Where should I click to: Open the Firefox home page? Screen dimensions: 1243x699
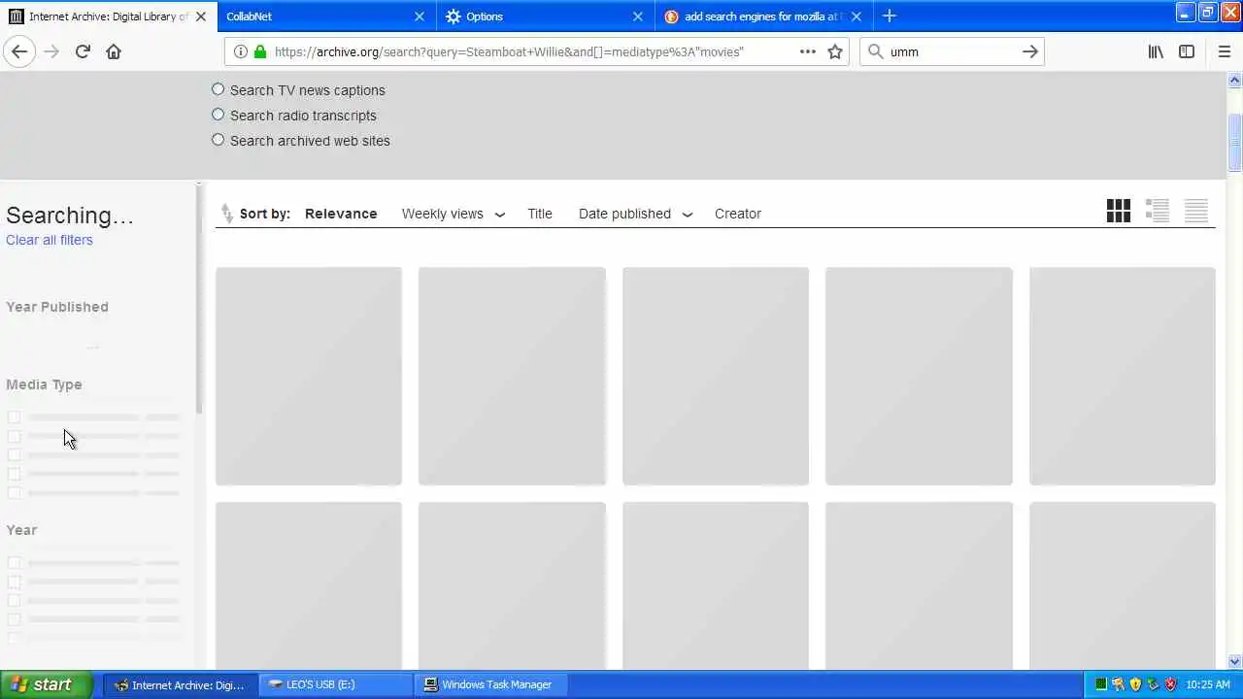[114, 51]
